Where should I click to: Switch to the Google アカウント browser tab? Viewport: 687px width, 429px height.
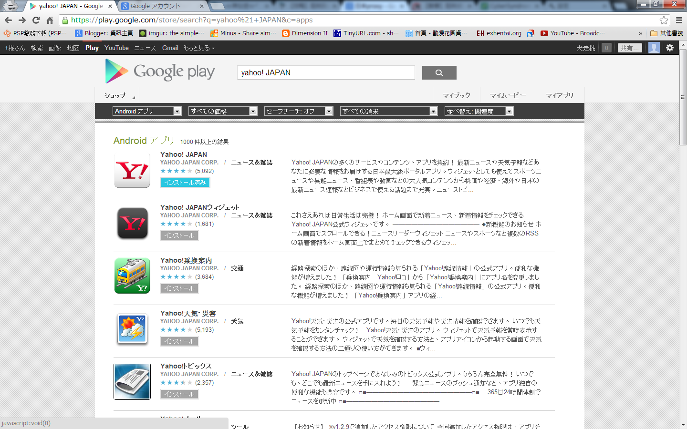click(160, 6)
